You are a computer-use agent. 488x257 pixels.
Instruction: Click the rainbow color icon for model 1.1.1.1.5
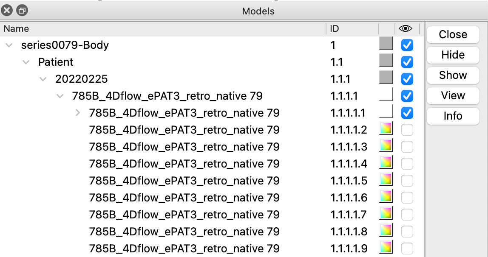[386, 180]
